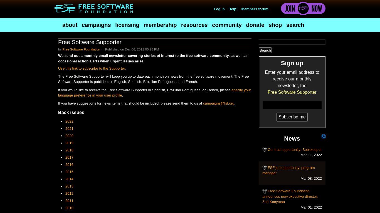
Task: Open the community menu
Action: 227,25
